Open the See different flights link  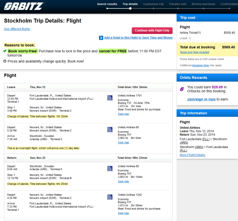pyautogui.click(x=17, y=29)
